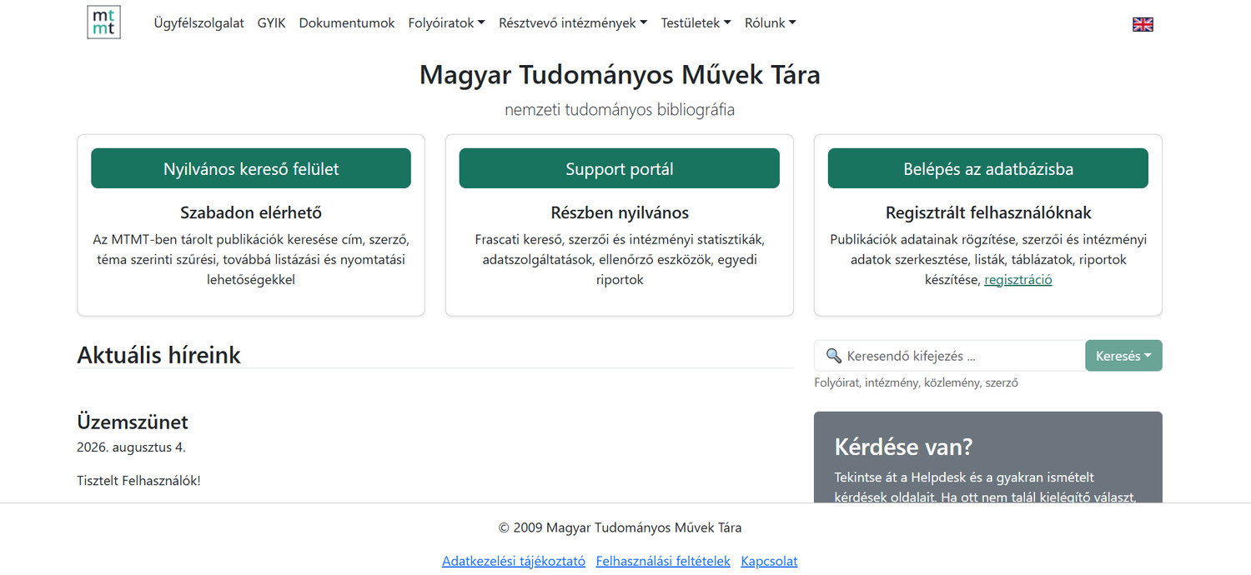
Task: Expand the Testületek dropdown
Action: point(696,23)
